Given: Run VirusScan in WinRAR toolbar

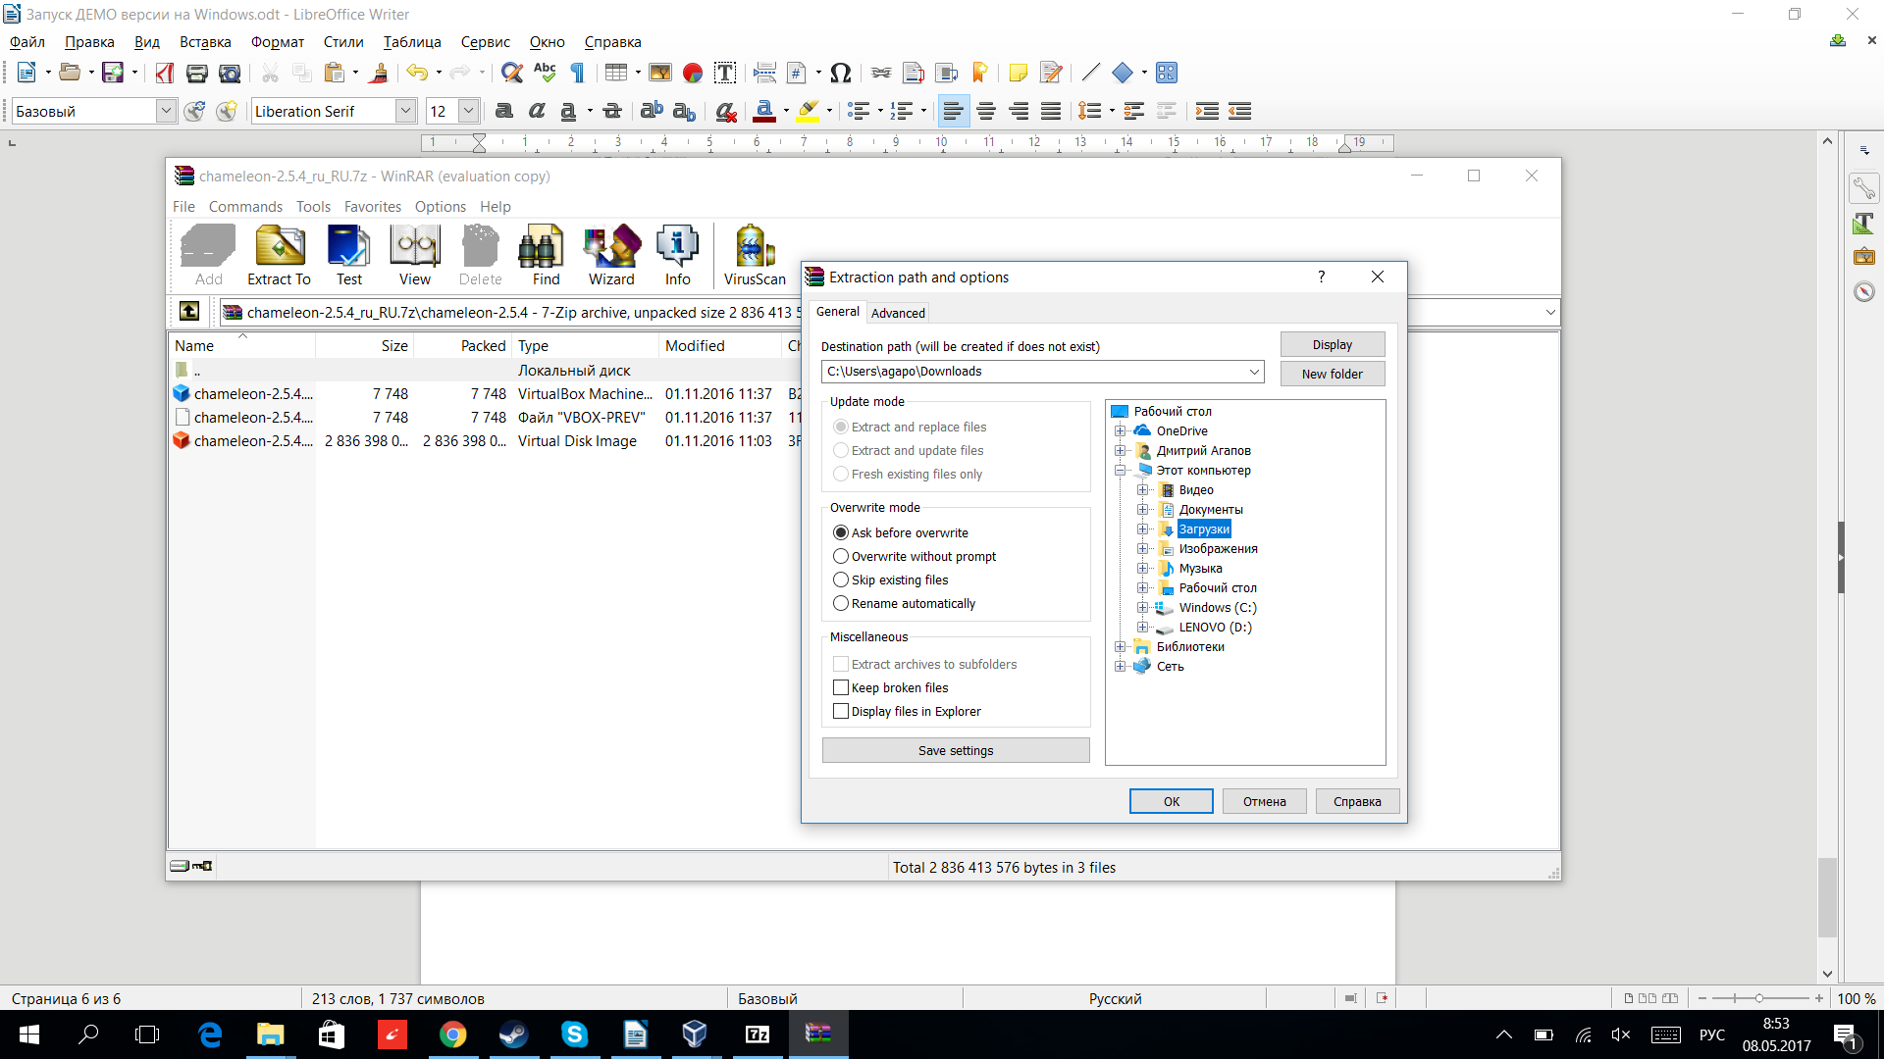Looking at the screenshot, I should click(755, 255).
